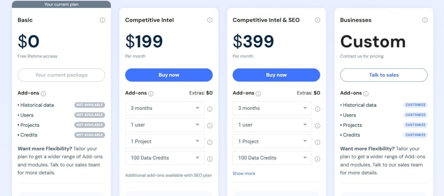This screenshot has width=444, height=196.
Task: Click Add-ons info icon in Basic plan
Action: [43, 93]
